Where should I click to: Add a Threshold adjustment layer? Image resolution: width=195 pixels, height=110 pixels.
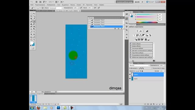point(142,40)
